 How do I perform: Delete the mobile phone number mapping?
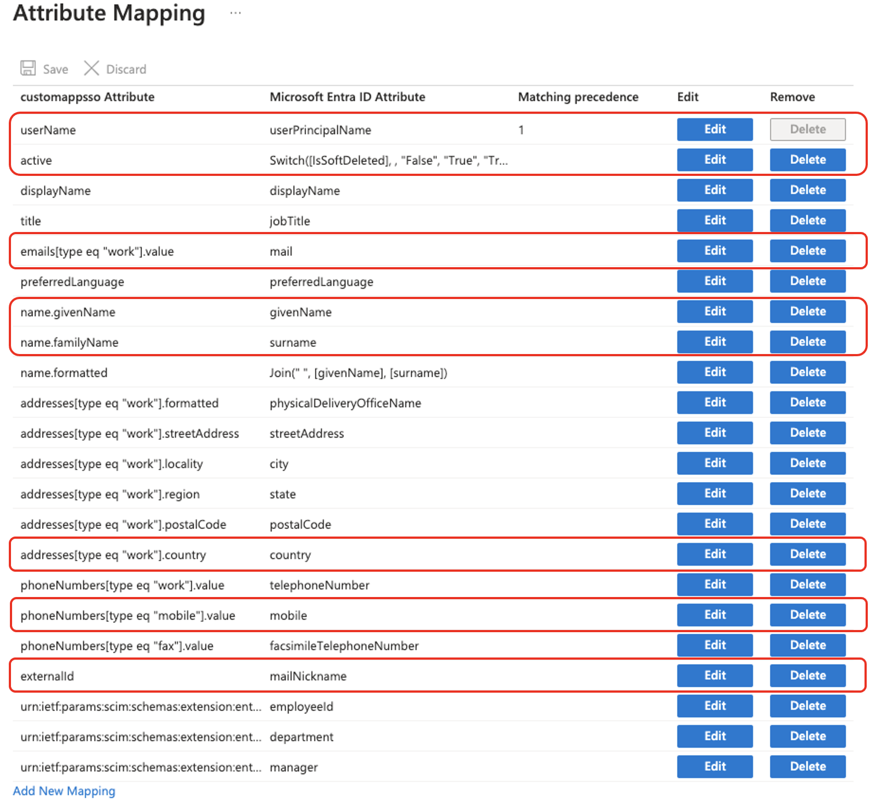(807, 615)
